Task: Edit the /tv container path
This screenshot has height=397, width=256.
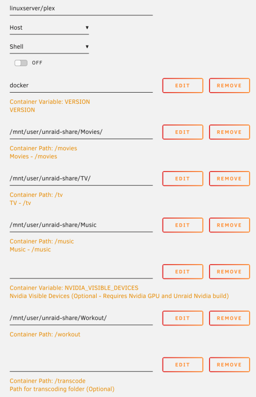Action: 183,179
